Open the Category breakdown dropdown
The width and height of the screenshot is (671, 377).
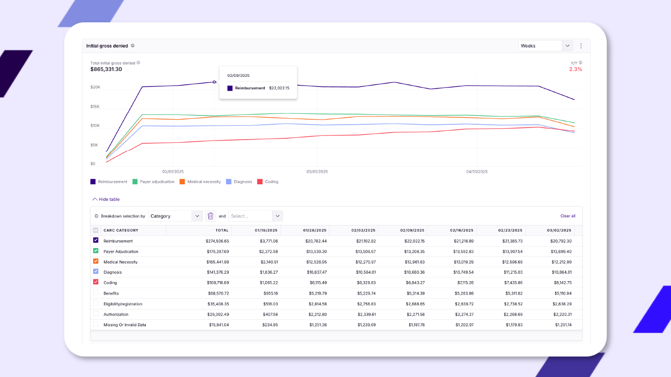point(175,216)
